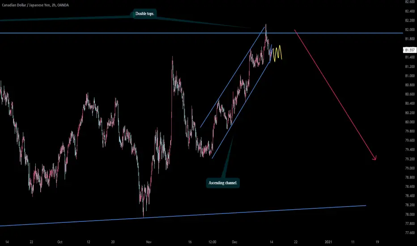Click the 81.200 price axis label

(410, 67)
